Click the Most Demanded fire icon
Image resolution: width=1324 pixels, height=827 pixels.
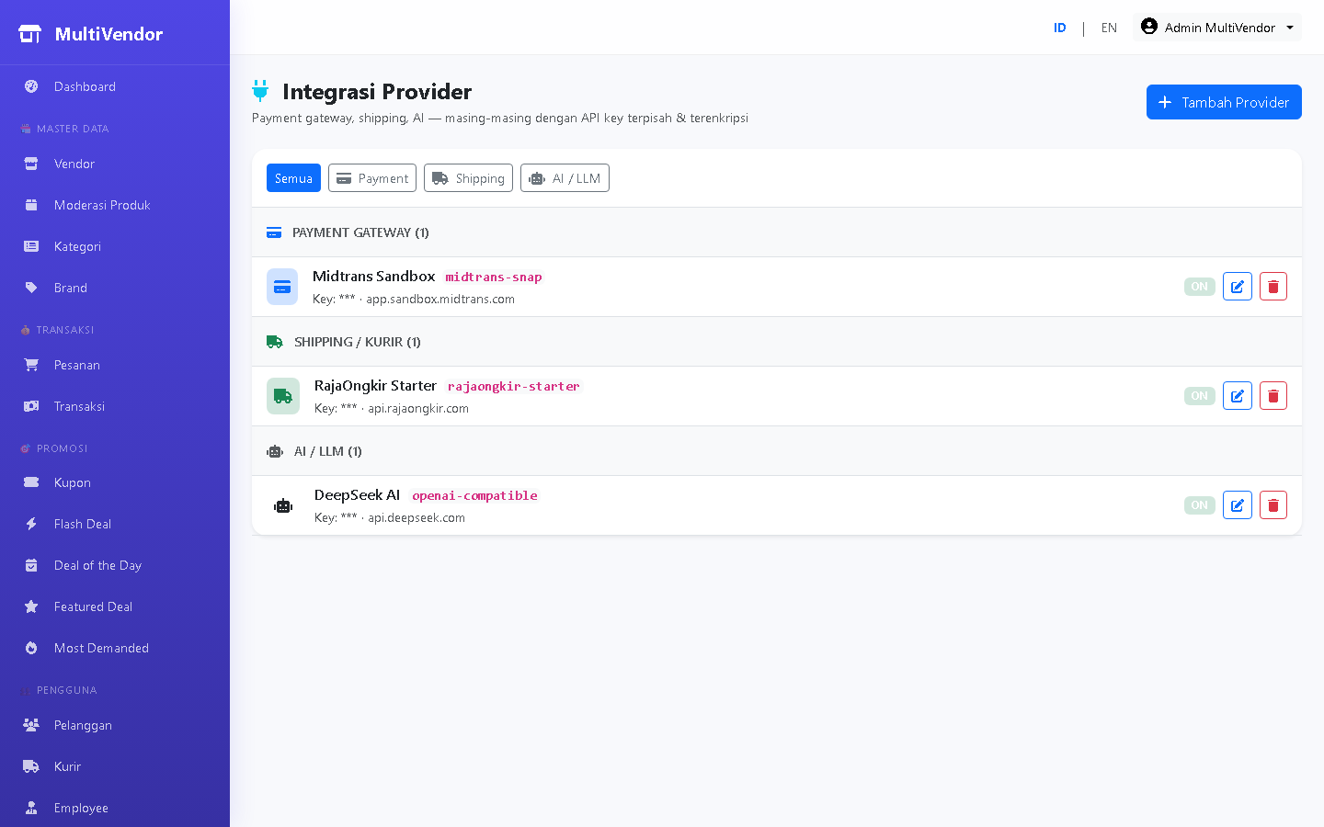tap(31, 648)
